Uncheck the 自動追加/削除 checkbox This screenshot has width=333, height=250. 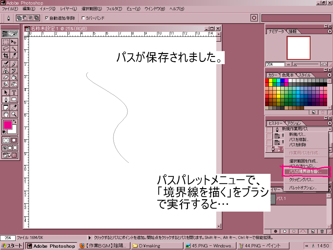(x=47, y=18)
